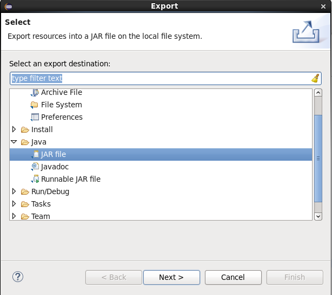Clear filter text with broom icon

tap(315, 78)
